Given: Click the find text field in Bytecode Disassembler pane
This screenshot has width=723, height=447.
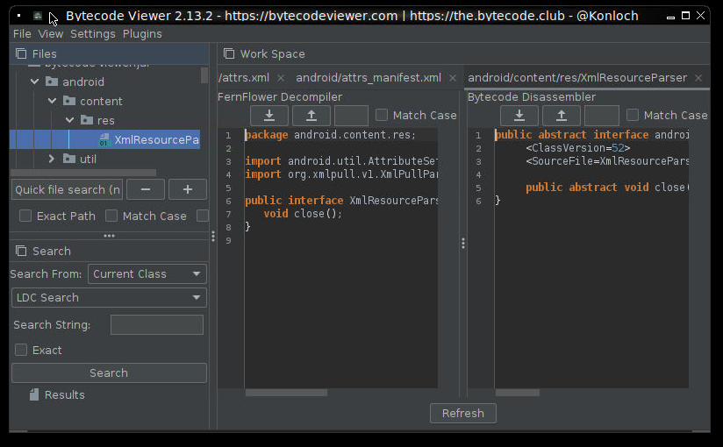Looking at the screenshot, I should (602, 115).
